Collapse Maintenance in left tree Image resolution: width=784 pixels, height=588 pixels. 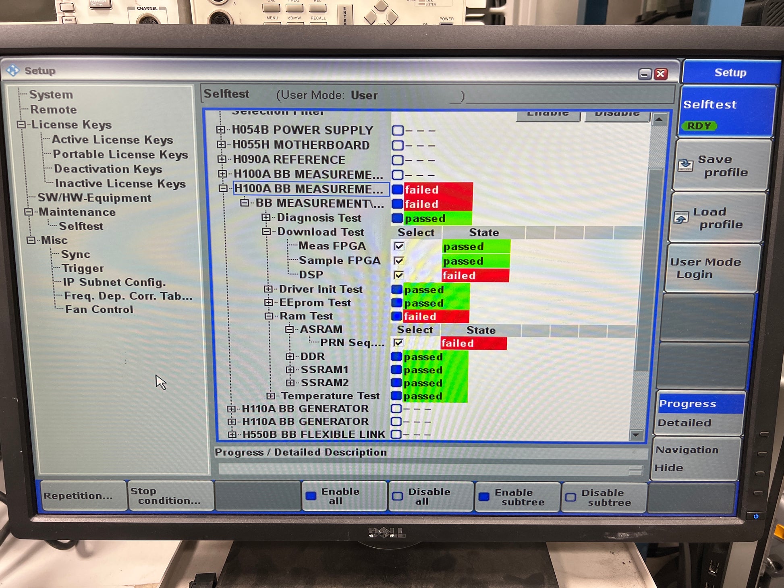click(28, 212)
